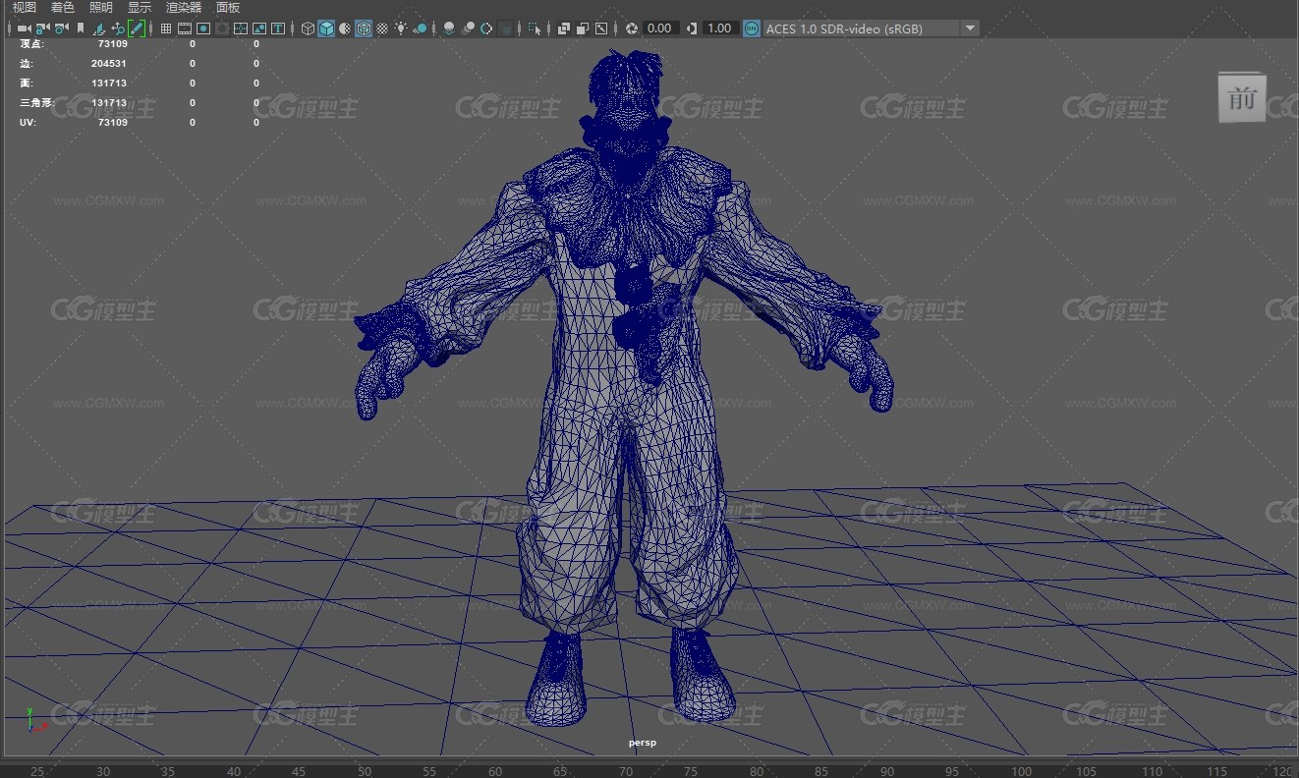Click the green Grease Pencil icon
This screenshot has width=1299, height=778.
137,28
